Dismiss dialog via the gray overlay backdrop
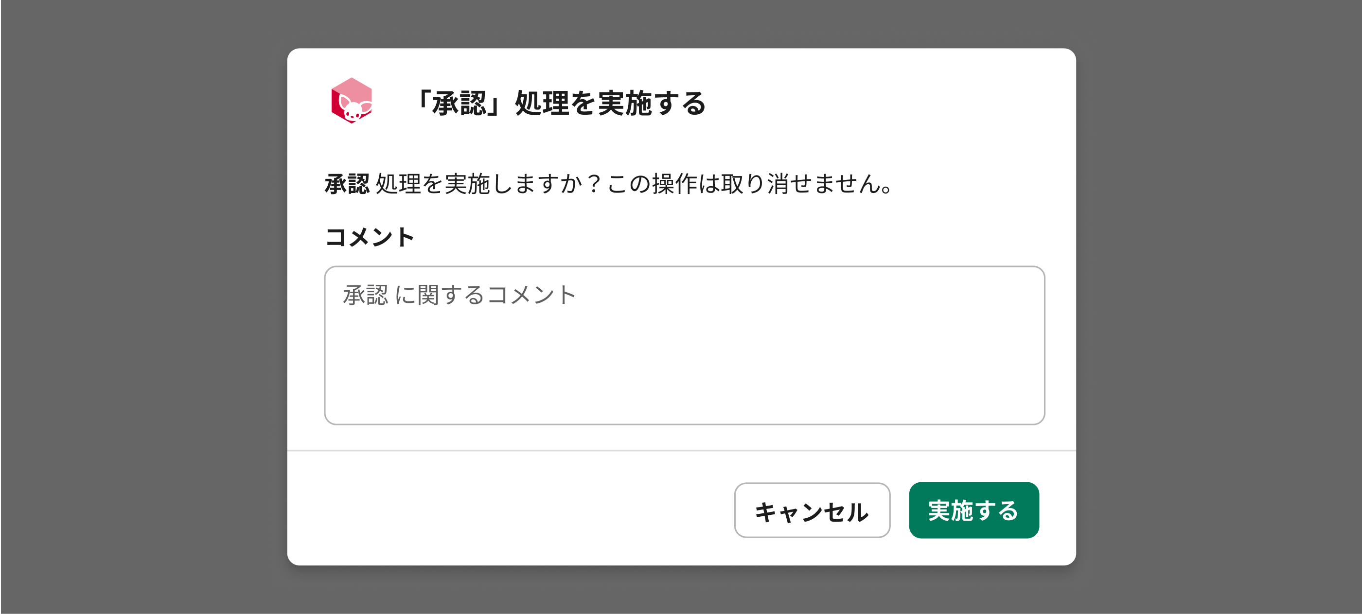 tap(143, 306)
